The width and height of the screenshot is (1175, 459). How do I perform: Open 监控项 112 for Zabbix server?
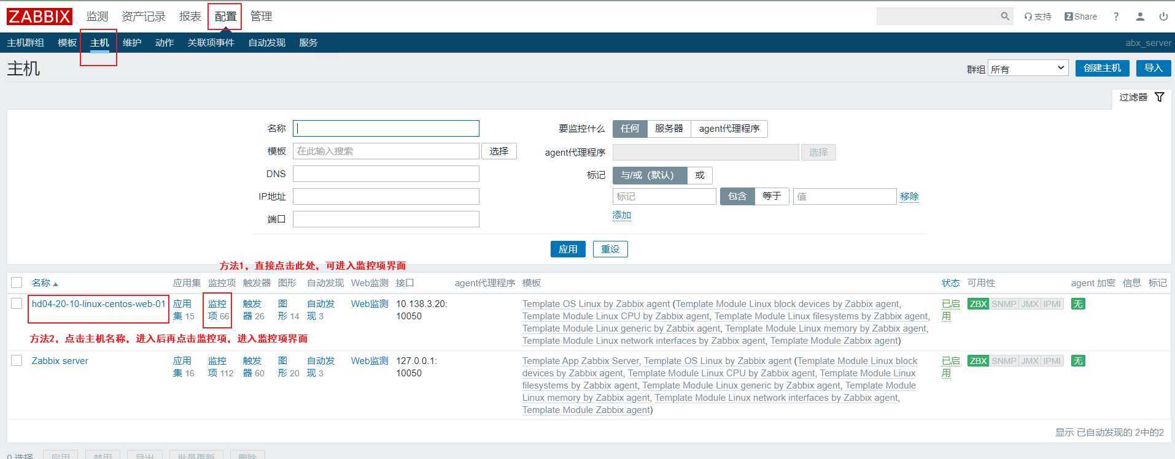220,367
